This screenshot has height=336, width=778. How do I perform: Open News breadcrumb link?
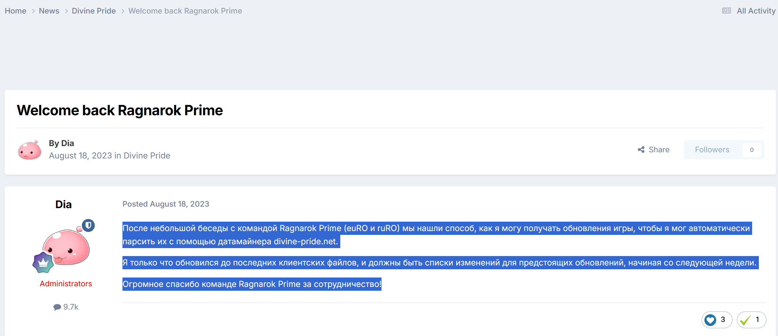pos(49,11)
